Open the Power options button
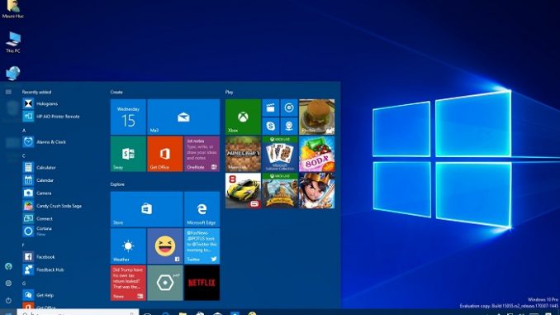Image resolution: width=560 pixels, height=315 pixels. point(8,300)
